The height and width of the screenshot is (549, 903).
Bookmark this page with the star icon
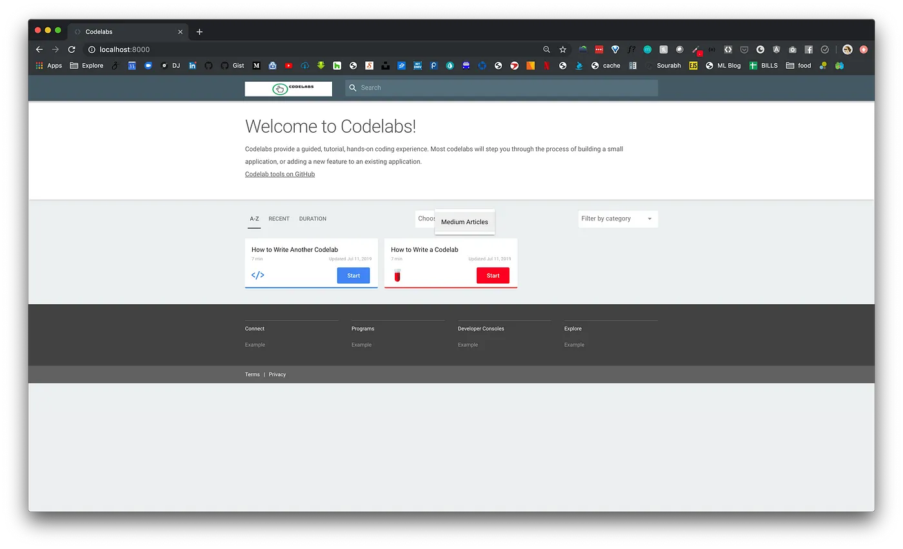[562, 50]
